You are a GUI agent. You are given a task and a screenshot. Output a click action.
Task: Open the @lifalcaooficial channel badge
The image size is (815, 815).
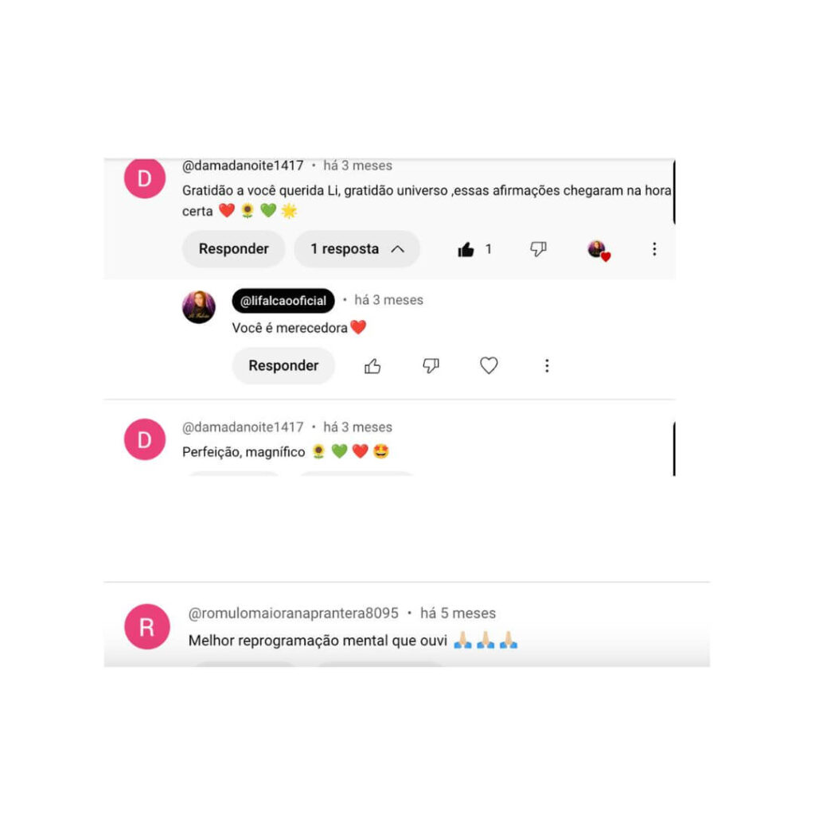coord(283,301)
